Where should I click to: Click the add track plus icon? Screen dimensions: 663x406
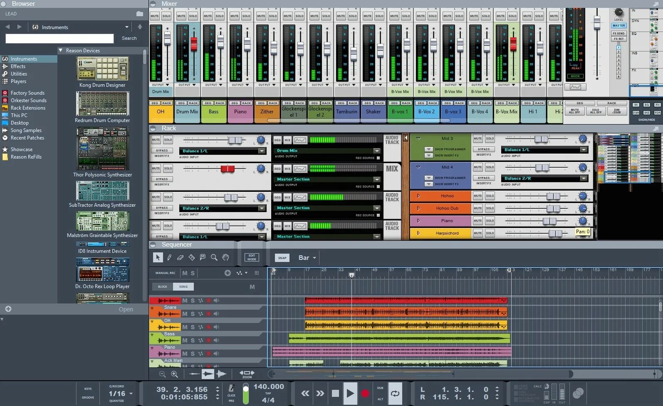pos(228,273)
